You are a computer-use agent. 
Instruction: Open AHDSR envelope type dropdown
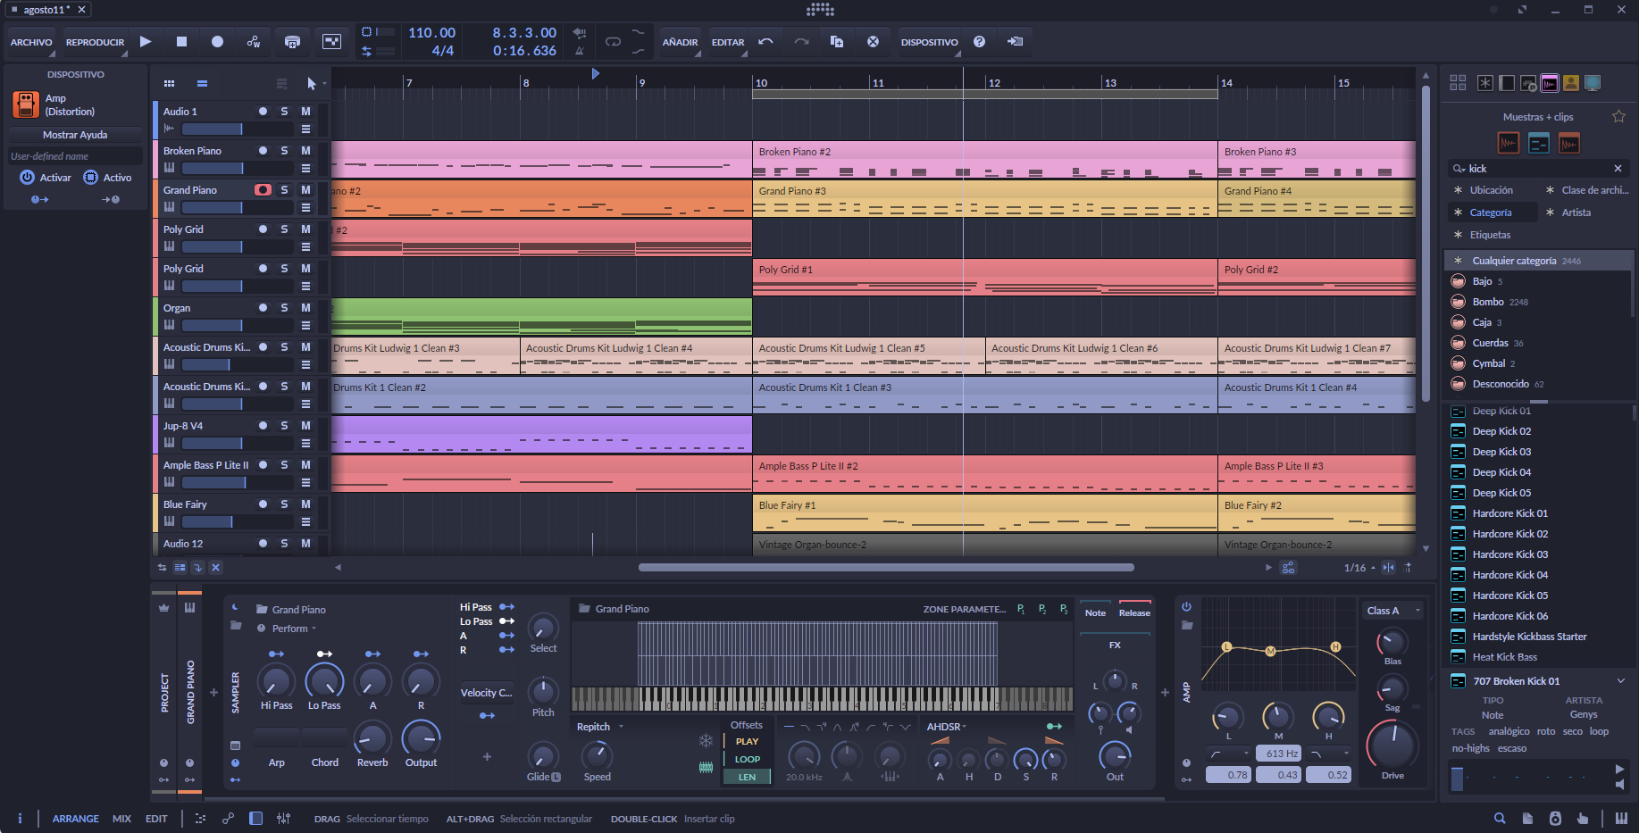coord(947,727)
